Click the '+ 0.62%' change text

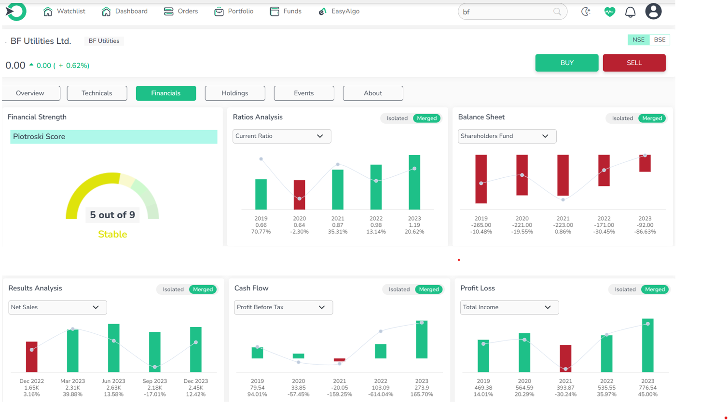74,66
